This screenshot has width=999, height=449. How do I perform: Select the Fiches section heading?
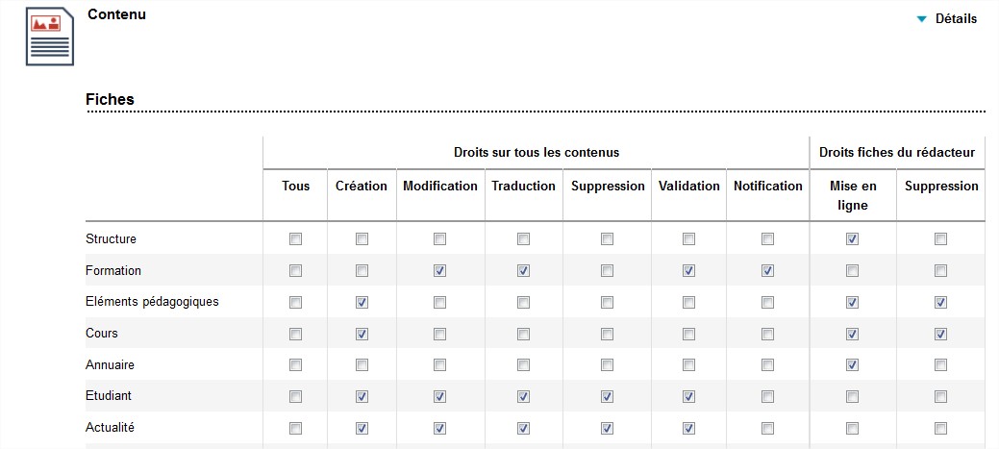110,99
